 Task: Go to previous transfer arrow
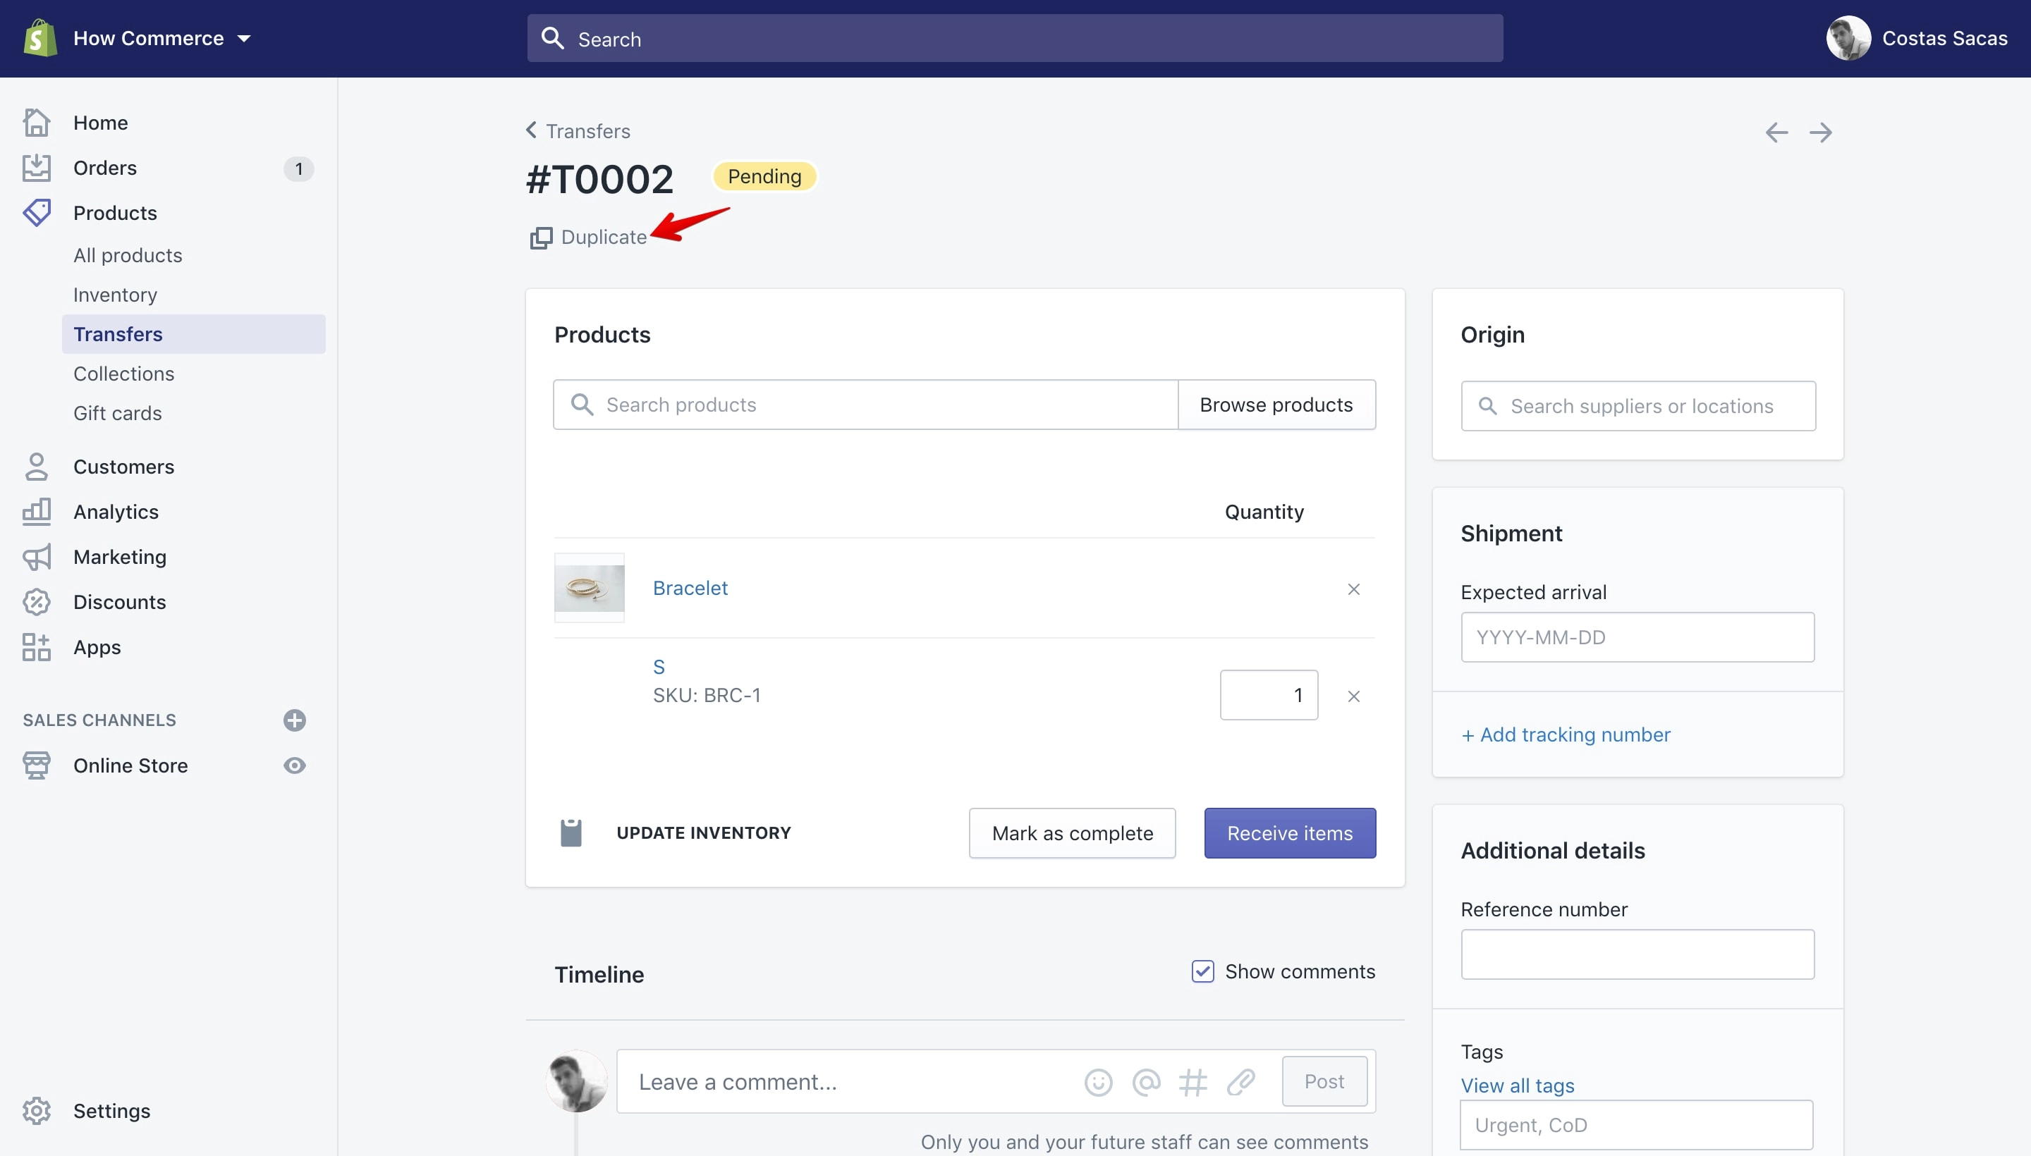click(1777, 133)
